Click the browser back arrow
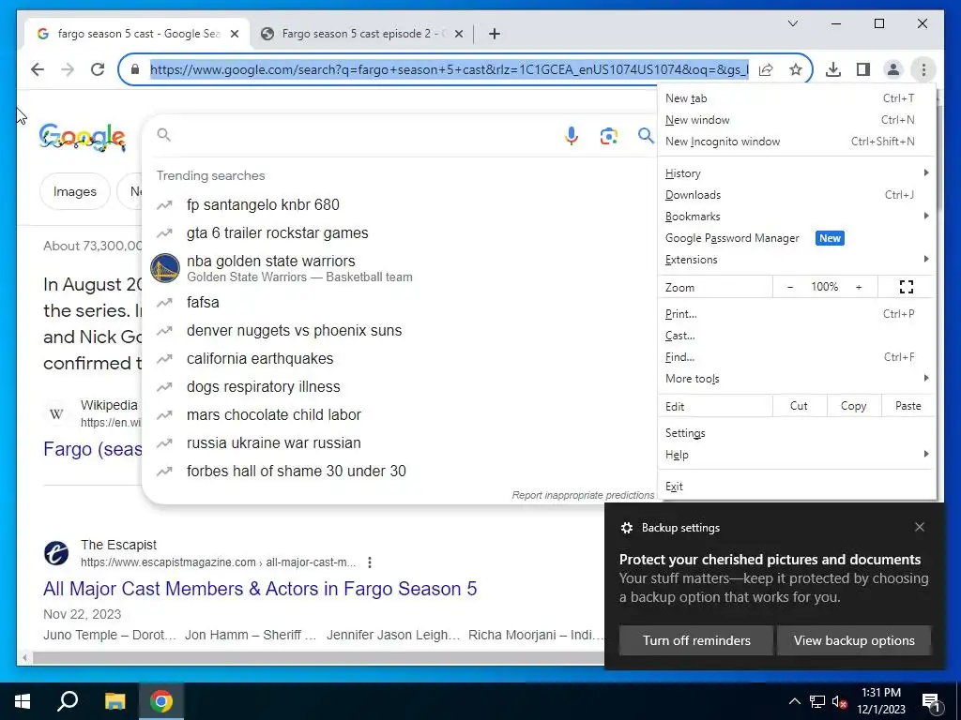Image resolution: width=961 pixels, height=720 pixels. point(38,69)
